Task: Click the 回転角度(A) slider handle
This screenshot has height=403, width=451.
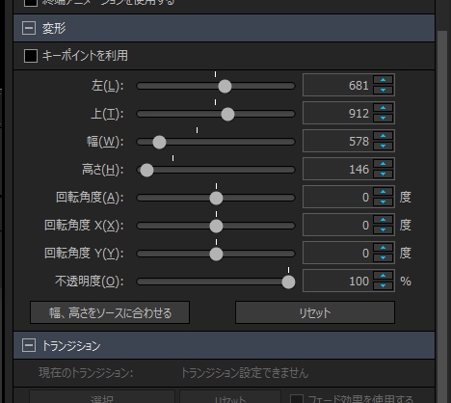Action: 216,198
